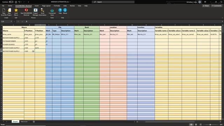224x126 pixels.
Task: Add a new sheet with plus icon
Action: pos(34,122)
